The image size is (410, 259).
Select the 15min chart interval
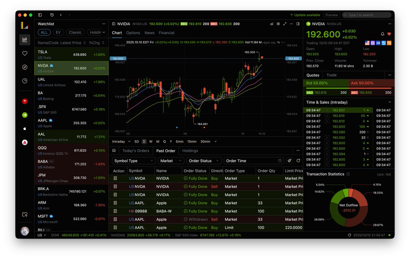click(192, 142)
